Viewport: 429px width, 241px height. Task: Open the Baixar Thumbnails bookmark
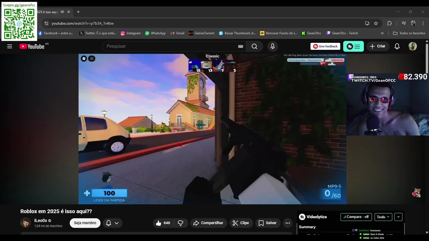pos(237,33)
